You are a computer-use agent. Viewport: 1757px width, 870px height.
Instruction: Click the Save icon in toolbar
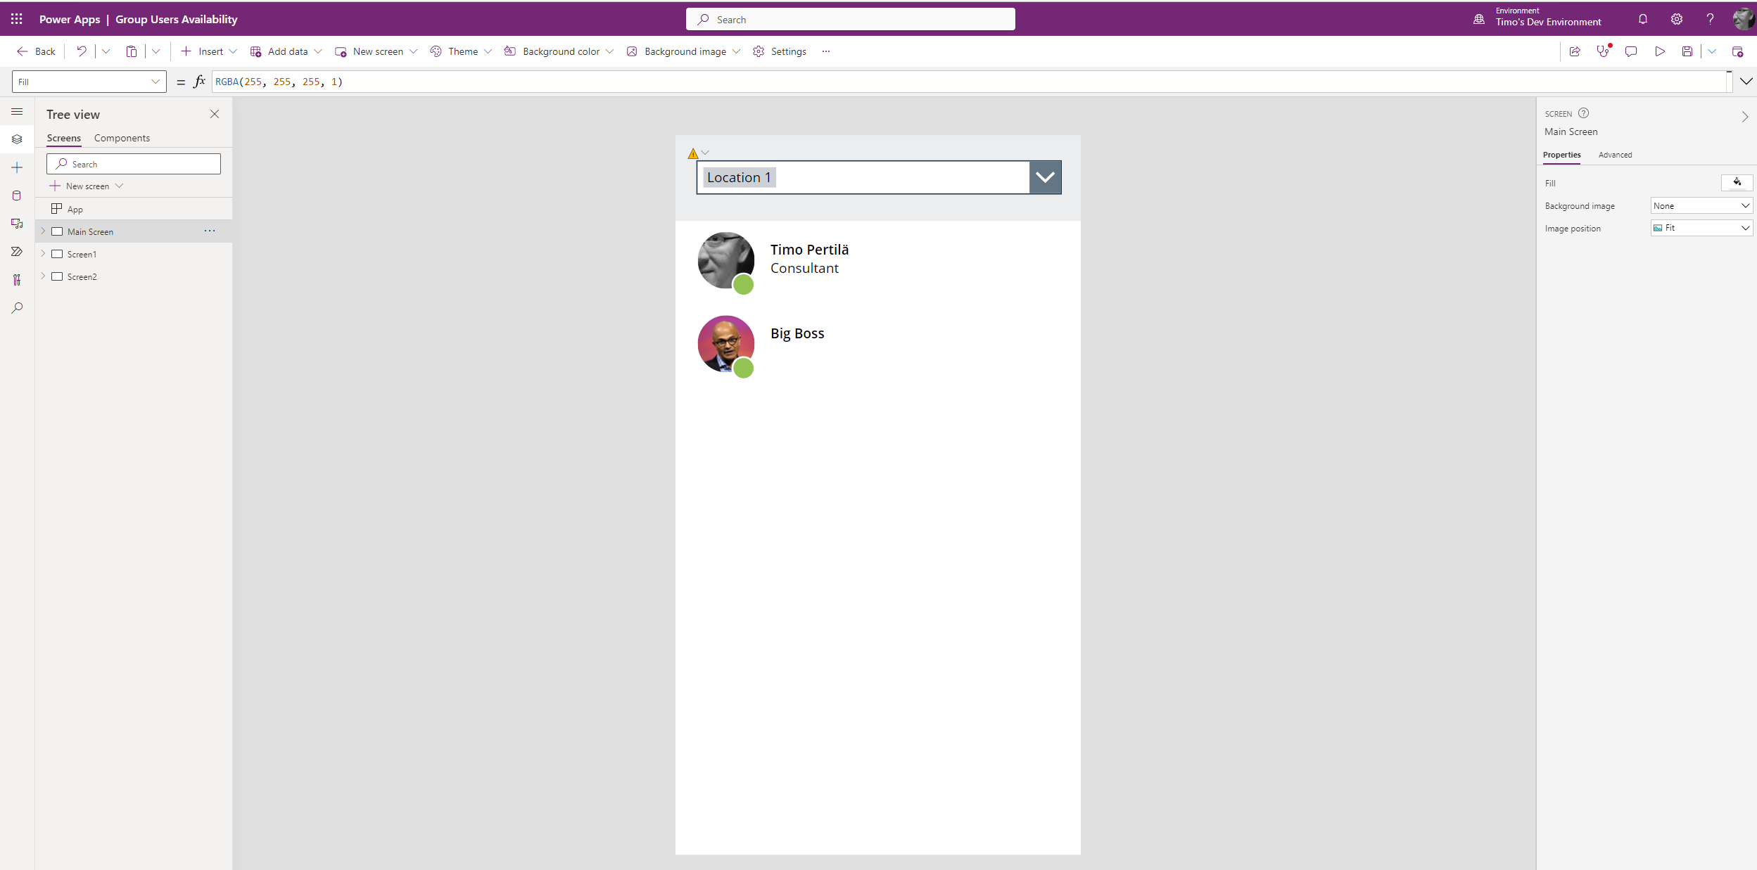(x=1687, y=51)
